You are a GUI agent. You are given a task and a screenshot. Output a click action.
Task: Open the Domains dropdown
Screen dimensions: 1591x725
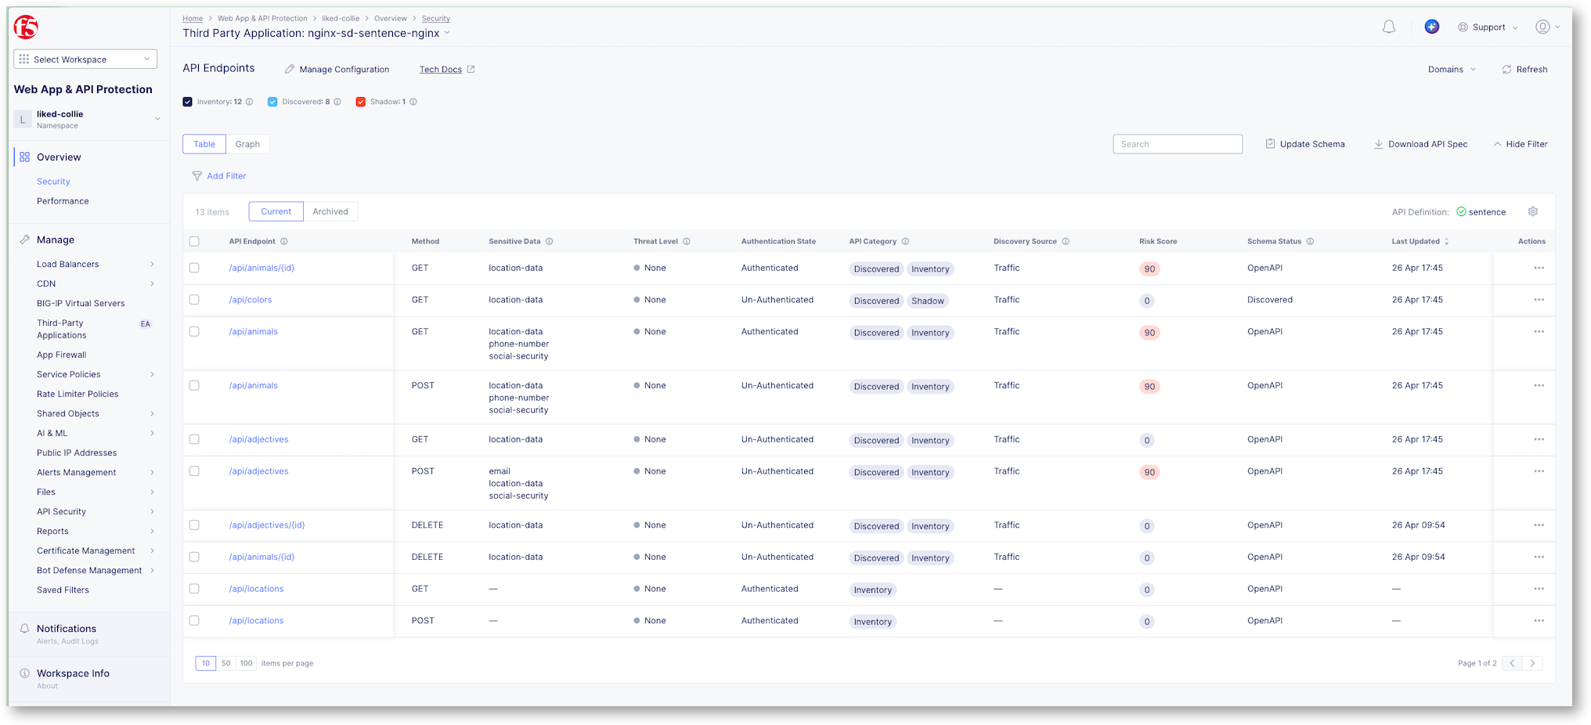(x=1452, y=70)
